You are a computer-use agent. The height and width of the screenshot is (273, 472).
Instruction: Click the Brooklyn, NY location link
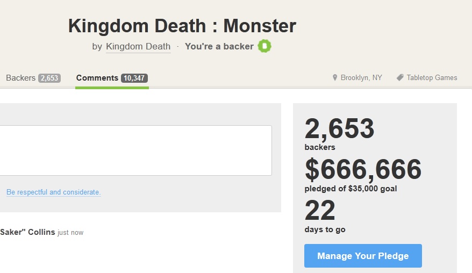pyautogui.click(x=361, y=78)
